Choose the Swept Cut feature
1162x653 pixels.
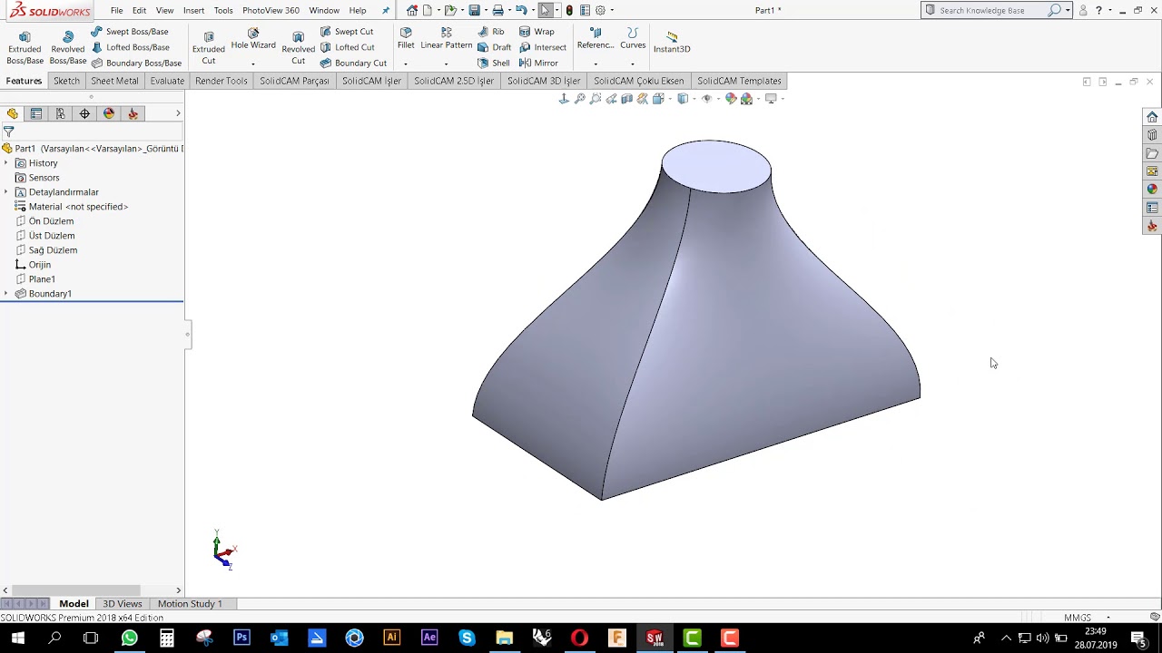click(347, 32)
